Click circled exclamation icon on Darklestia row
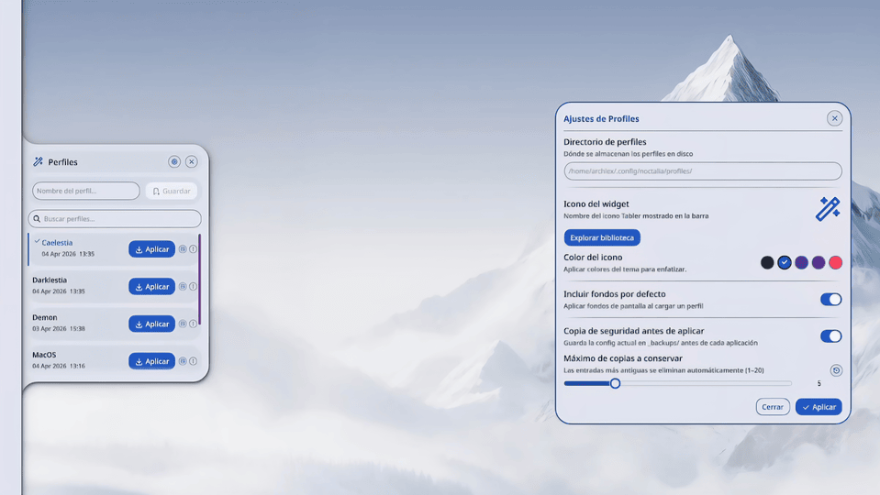 [193, 287]
